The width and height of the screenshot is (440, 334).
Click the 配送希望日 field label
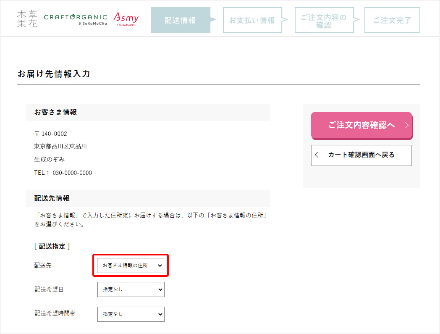pyautogui.click(x=49, y=289)
